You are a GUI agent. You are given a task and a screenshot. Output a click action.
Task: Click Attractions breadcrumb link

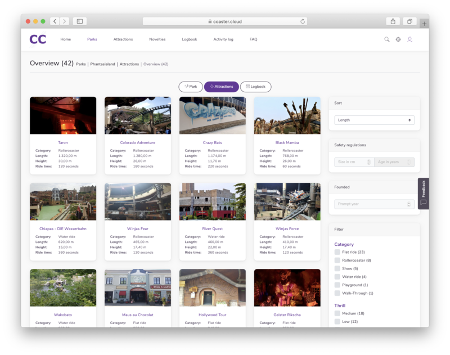pos(129,64)
